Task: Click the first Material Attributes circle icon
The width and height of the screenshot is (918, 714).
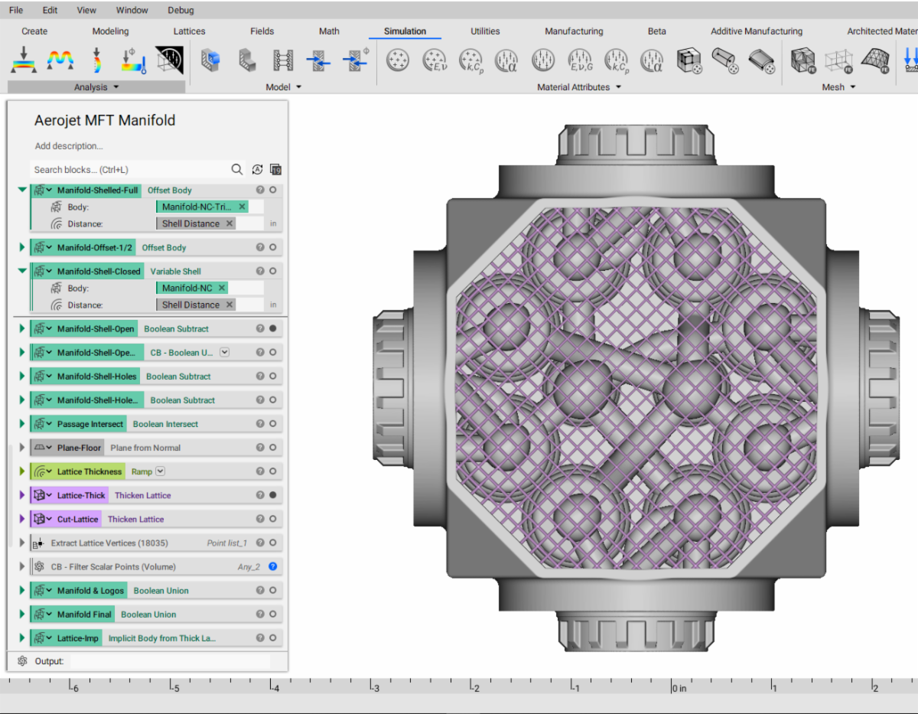Action: coord(398,60)
